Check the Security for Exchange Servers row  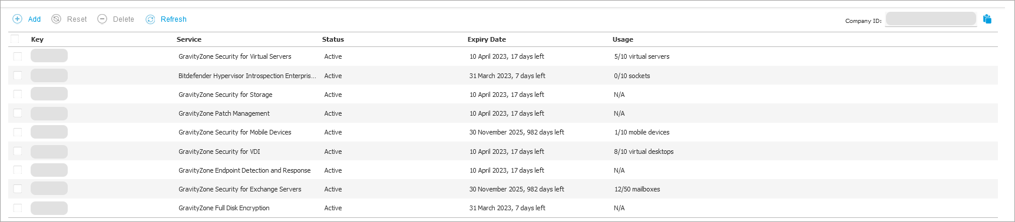click(18, 189)
